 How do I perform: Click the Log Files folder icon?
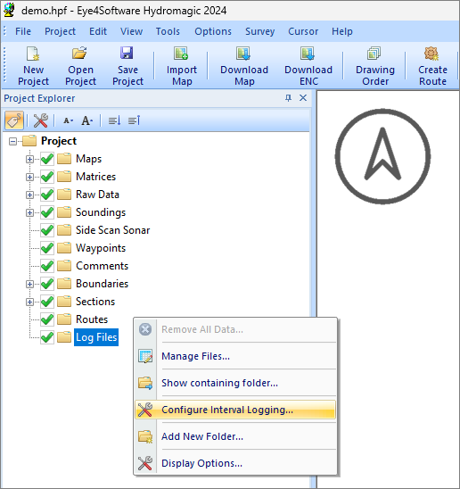pos(64,337)
